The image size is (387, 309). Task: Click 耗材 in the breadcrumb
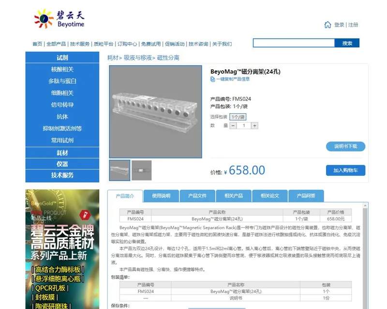pyautogui.click(x=113, y=58)
